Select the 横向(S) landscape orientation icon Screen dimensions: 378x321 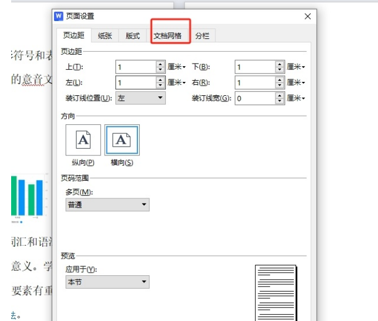pyautogui.click(x=122, y=140)
